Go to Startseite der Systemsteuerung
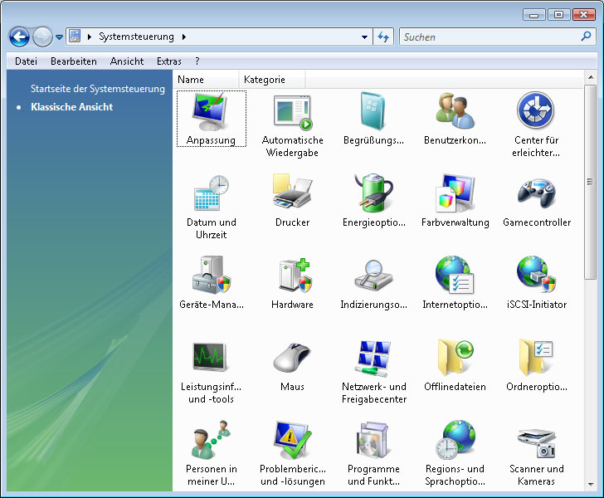 [97, 89]
